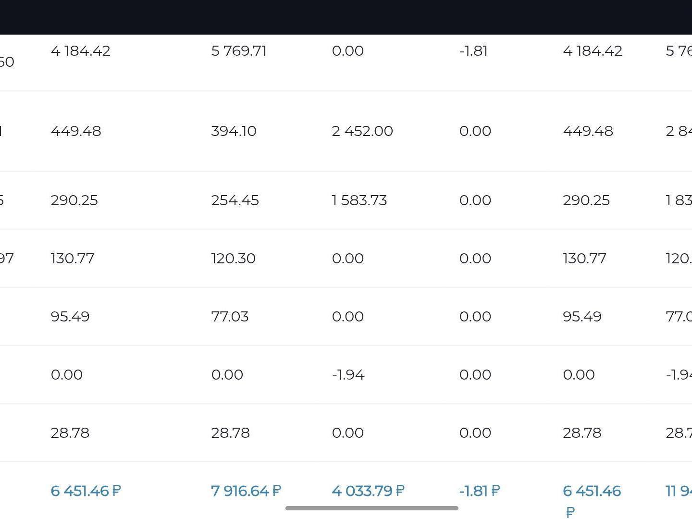
Task: Select the 130.77 cell beside 120.30
Action: tap(72, 259)
